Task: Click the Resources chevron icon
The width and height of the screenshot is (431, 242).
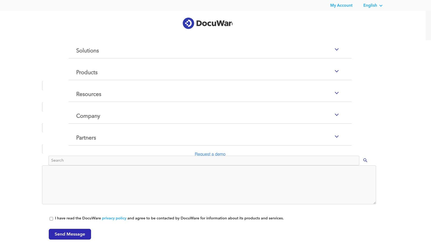Action: tap(336, 93)
